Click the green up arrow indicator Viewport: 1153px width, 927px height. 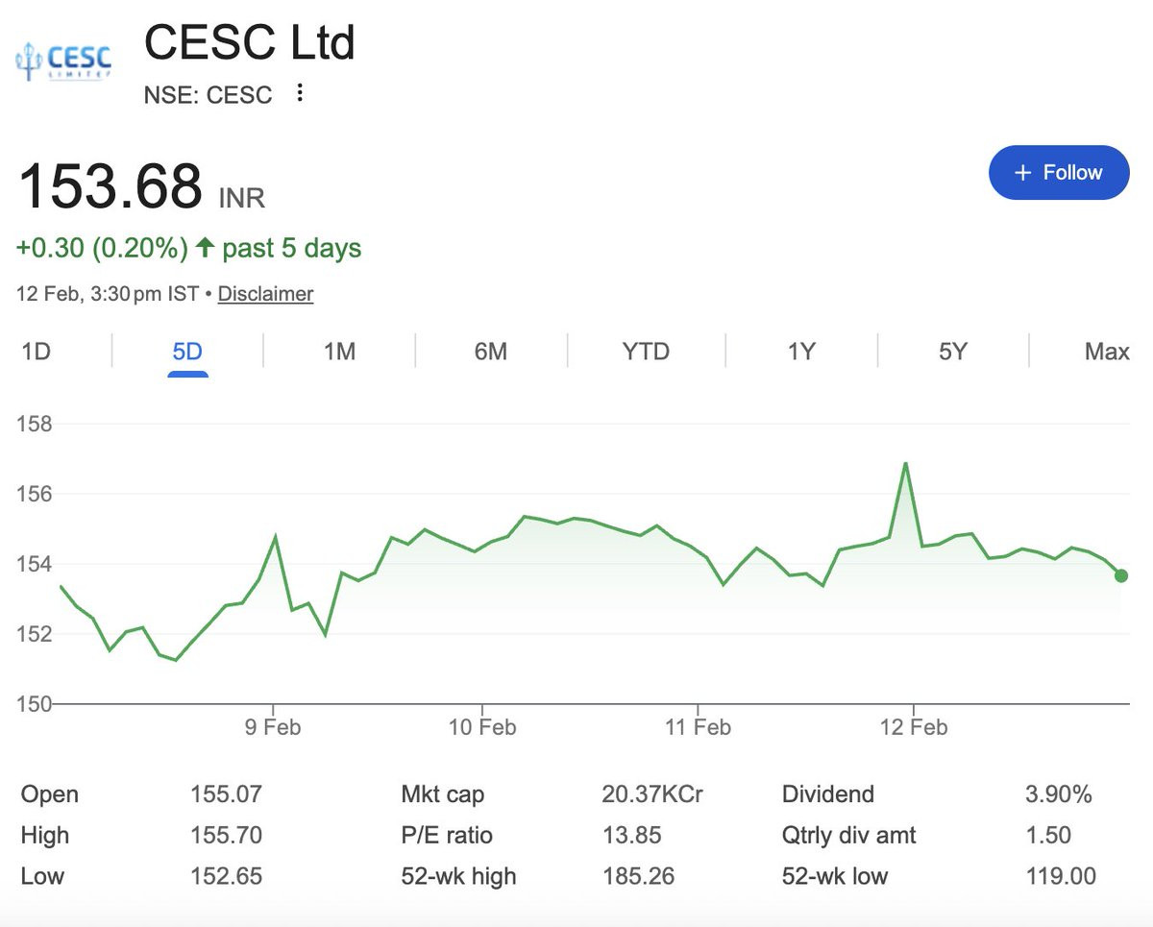tap(205, 248)
